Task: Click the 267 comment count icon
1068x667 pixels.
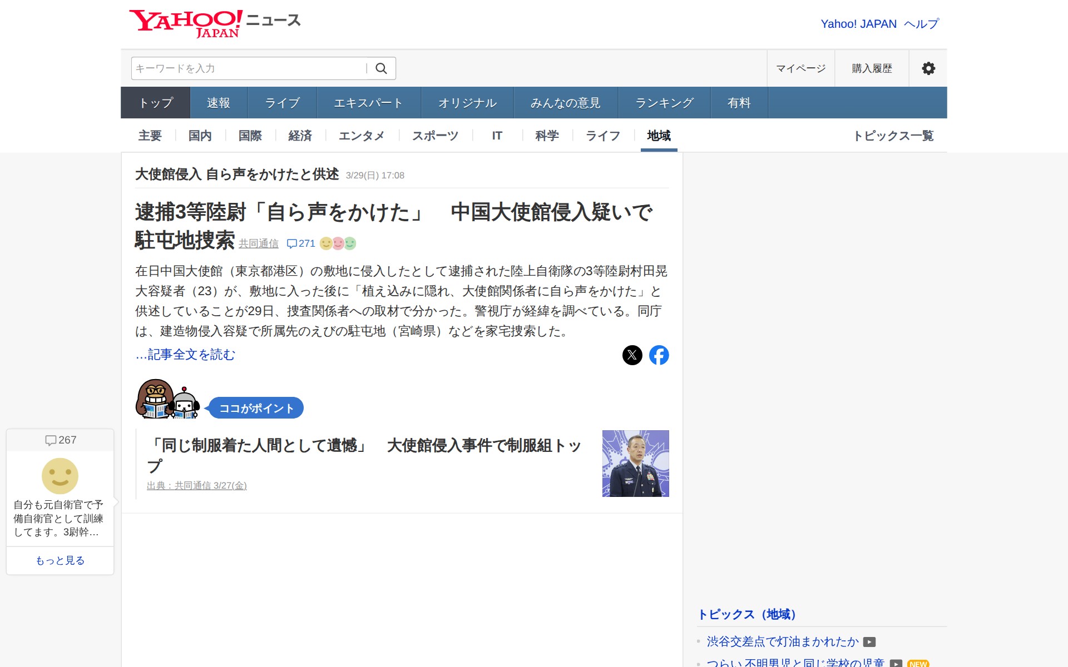Action: pyautogui.click(x=51, y=440)
